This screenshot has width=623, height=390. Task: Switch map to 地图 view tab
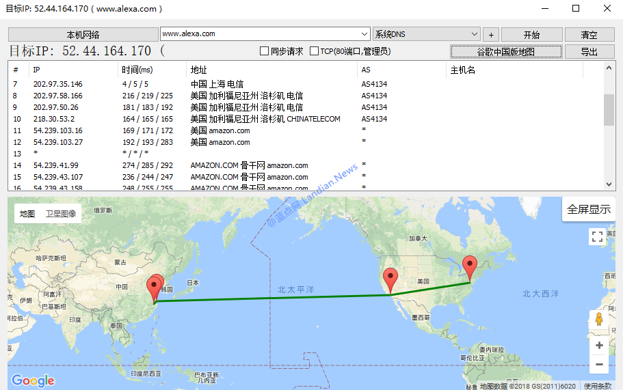tap(27, 214)
